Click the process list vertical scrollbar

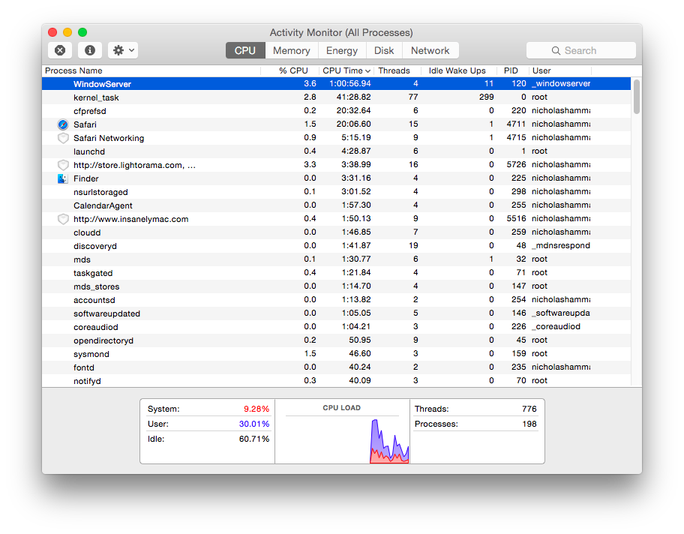pos(637,97)
